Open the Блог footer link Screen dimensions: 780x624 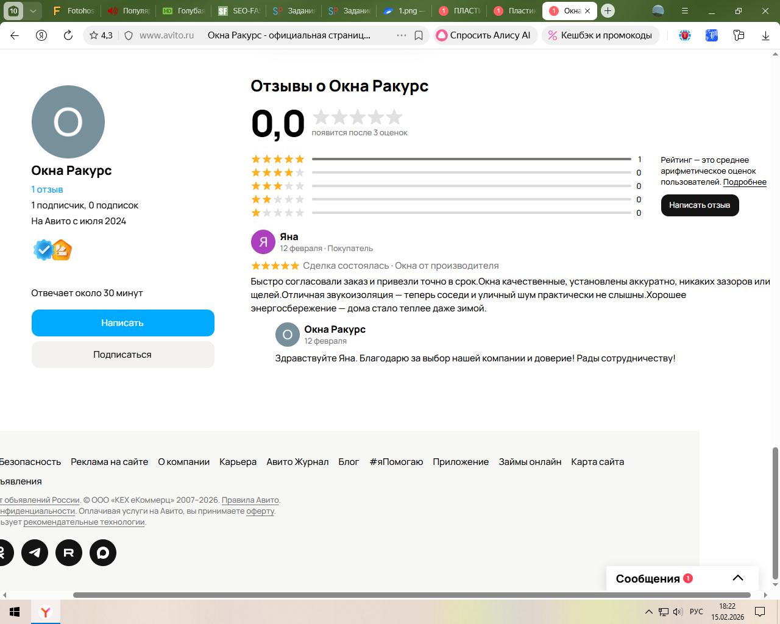point(349,462)
